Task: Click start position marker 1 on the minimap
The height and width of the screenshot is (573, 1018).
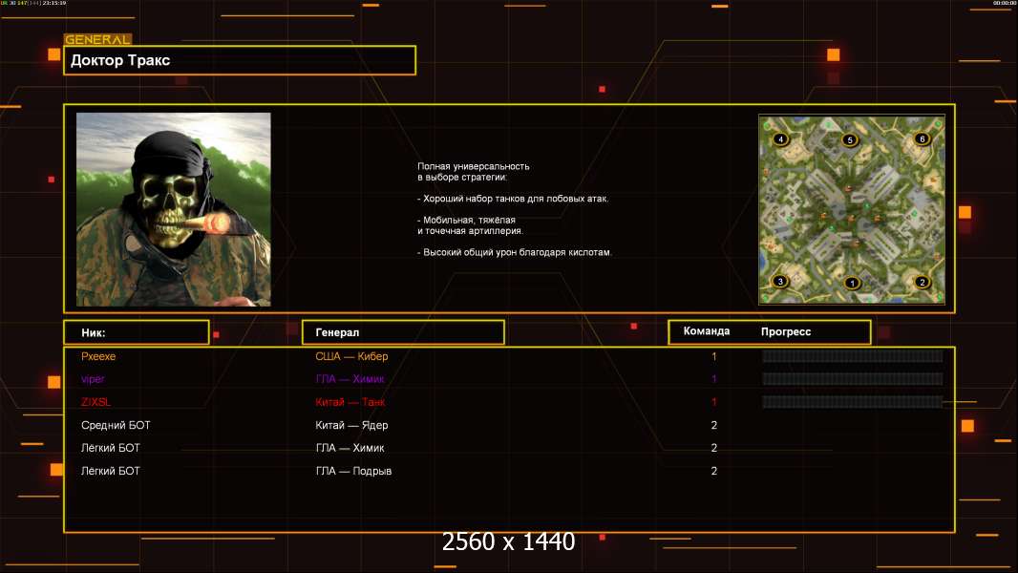Action: 852,283
